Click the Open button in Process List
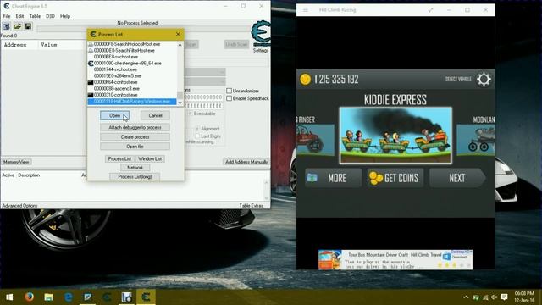This screenshot has width=542, height=305. [x=115, y=115]
